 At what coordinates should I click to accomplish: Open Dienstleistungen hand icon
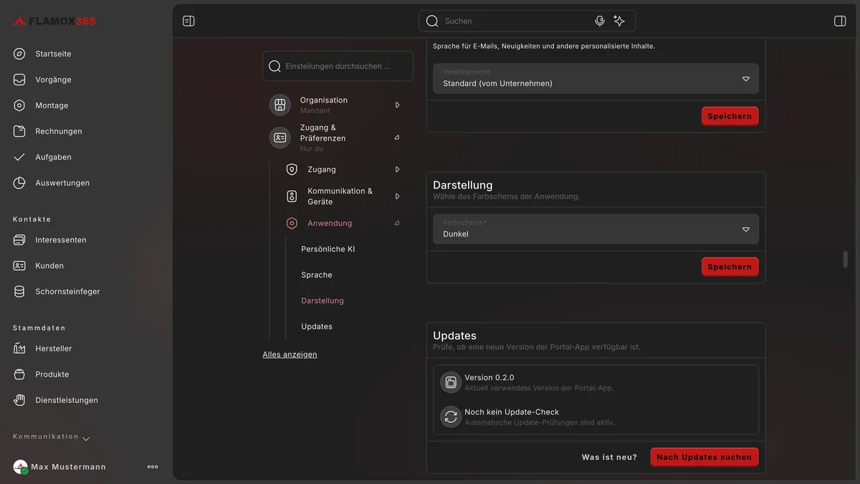point(19,400)
